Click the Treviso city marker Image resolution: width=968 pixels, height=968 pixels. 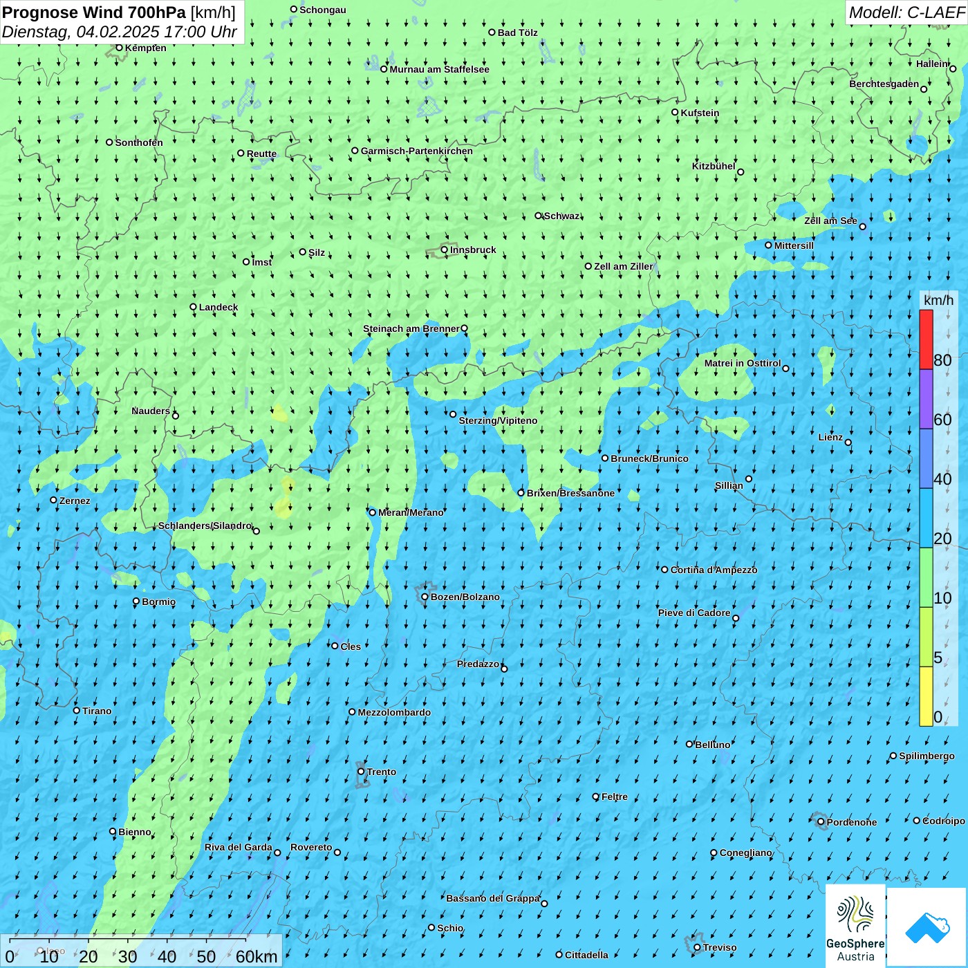pyautogui.click(x=697, y=947)
